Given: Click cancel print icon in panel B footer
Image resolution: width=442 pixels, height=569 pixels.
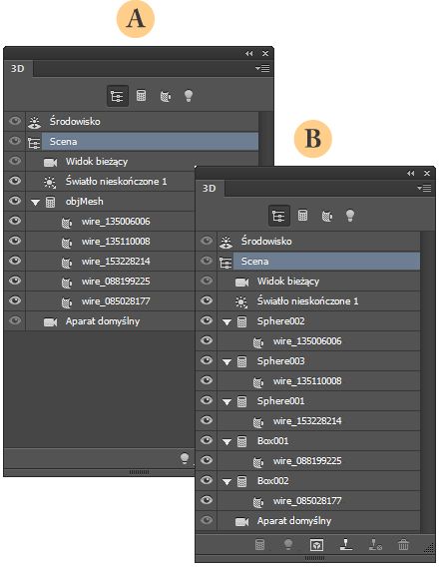Looking at the screenshot, I should 375,544.
